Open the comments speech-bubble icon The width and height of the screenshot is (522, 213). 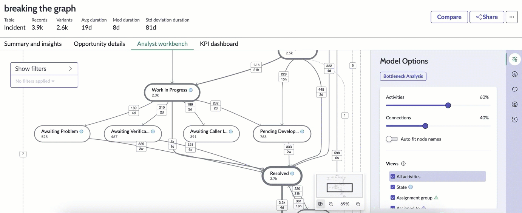(514, 90)
